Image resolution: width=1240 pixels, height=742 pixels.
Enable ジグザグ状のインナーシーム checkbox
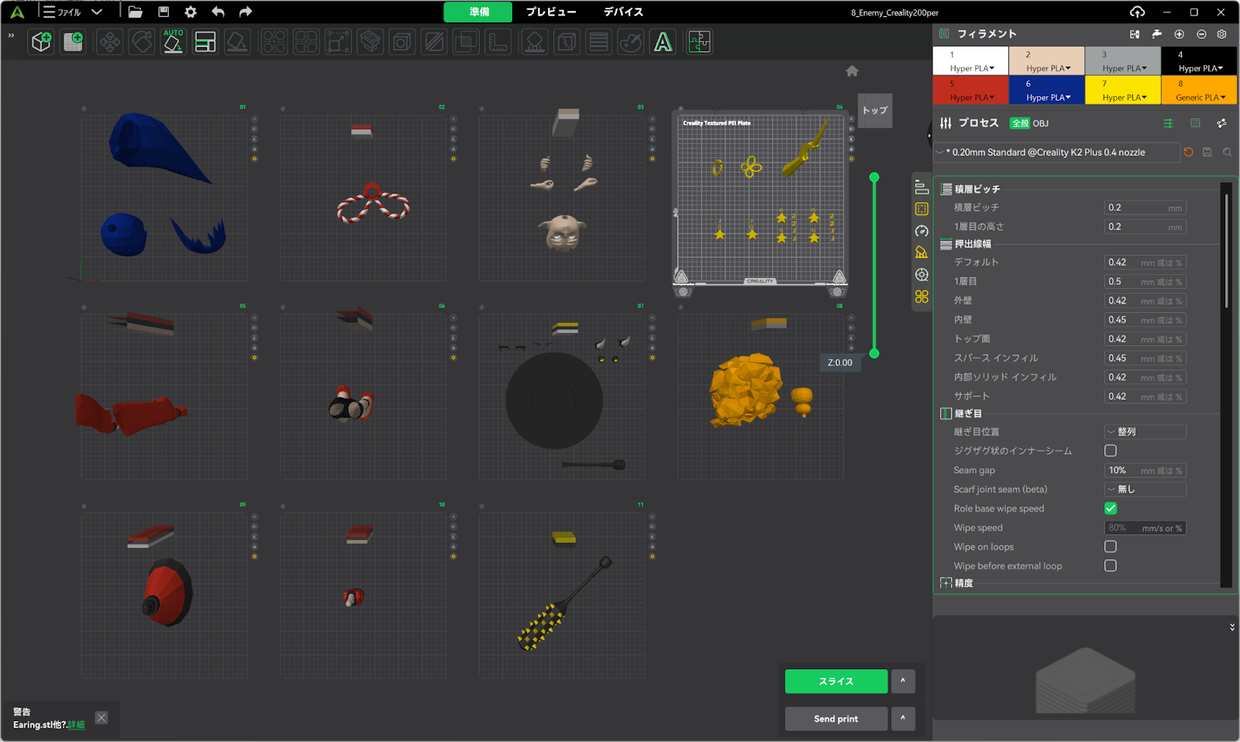click(x=1111, y=451)
